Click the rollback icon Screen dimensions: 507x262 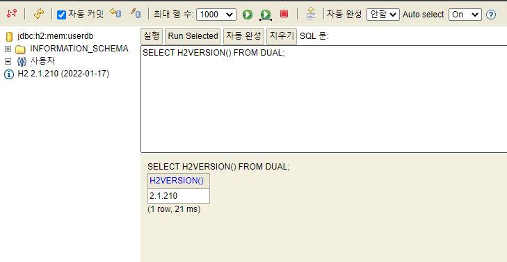pos(115,14)
